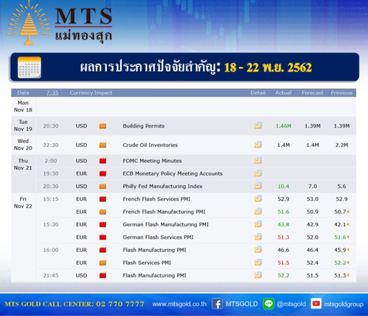Click red impact icon for German Flash Services PMI
This screenshot has width=368, height=316.
point(103,237)
